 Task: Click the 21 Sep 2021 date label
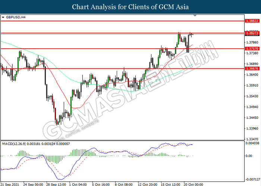click(10, 185)
